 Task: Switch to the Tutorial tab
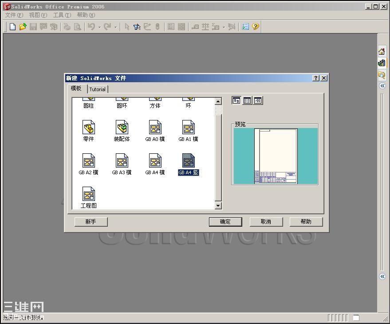(98, 89)
